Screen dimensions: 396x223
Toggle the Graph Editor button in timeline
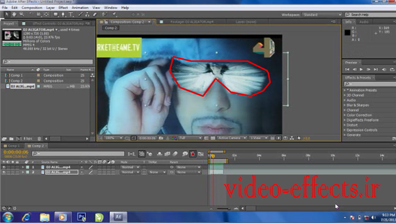click(x=201, y=154)
